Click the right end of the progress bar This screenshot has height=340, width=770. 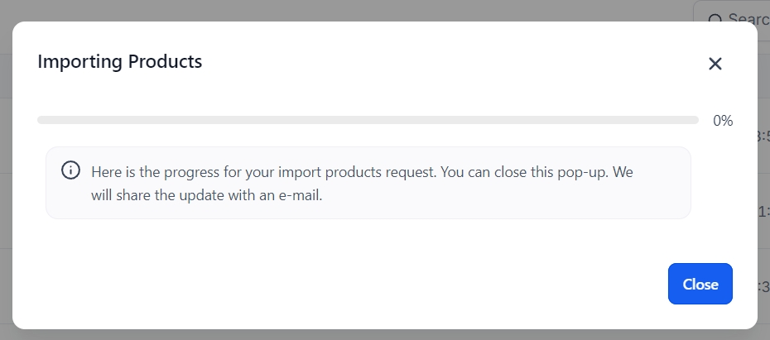click(x=694, y=120)
